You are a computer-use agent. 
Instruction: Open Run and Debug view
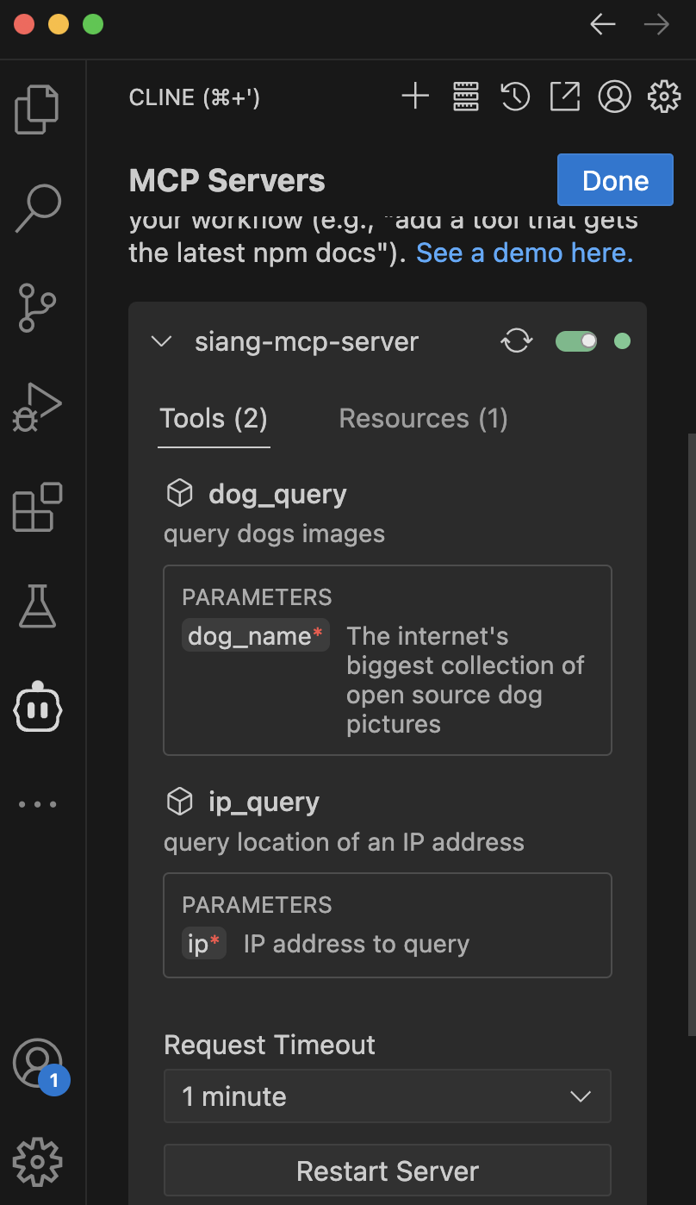(x=37, y=408)
